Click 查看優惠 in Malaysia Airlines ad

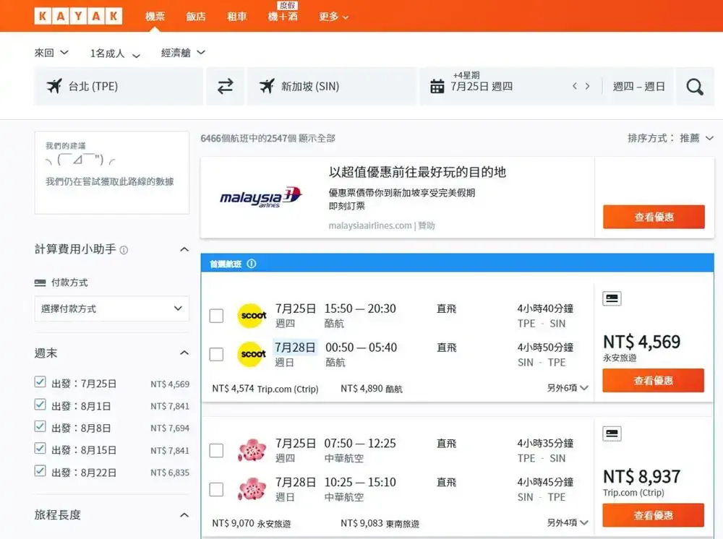[654, 217]
